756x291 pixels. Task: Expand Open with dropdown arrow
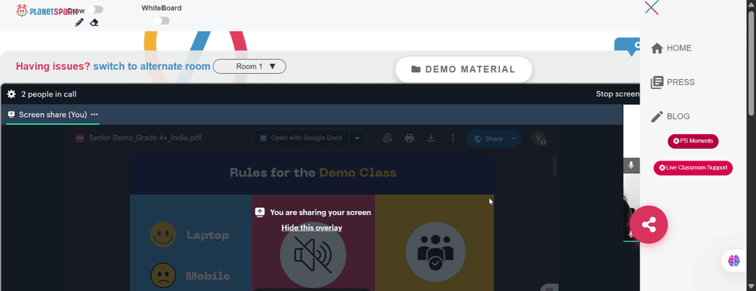point(358,138)
